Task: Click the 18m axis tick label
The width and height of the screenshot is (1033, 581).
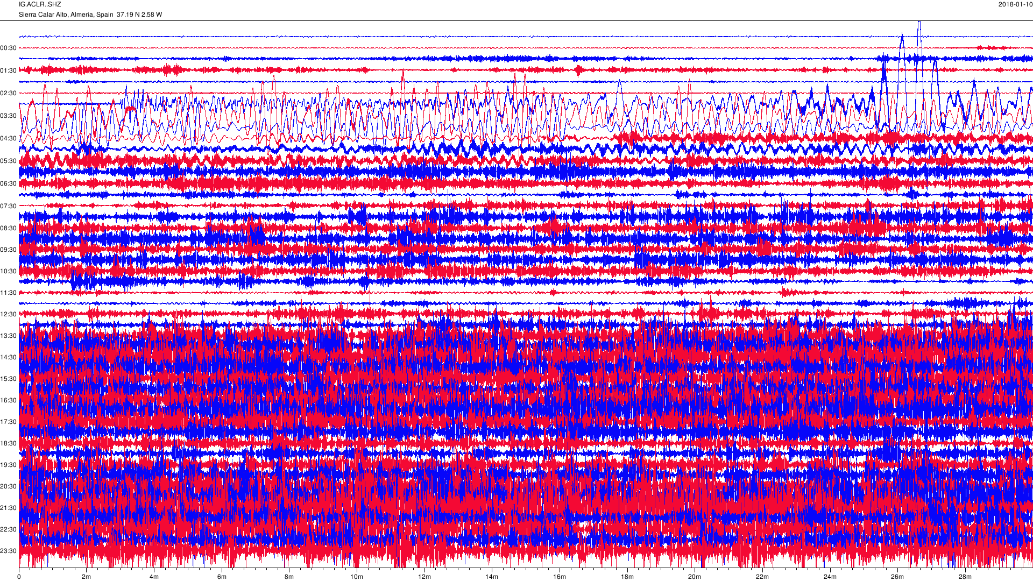Action: 627,577
